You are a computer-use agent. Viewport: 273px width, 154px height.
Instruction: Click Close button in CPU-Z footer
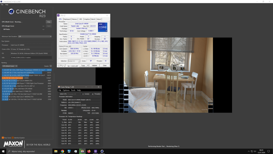pyautogui.click(x=105, y=66)
